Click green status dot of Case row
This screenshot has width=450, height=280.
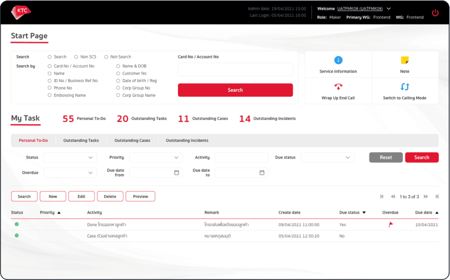pos(17,236)
